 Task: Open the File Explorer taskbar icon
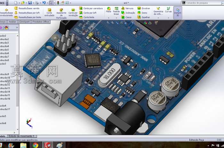coord(23,145)
